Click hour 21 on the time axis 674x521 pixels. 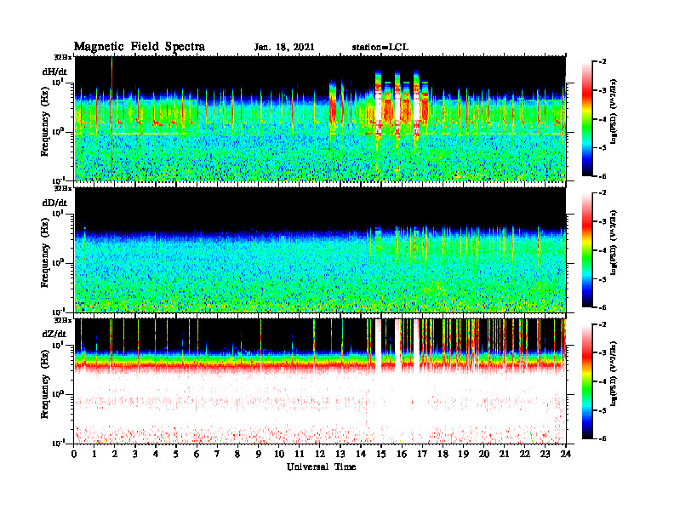[504, 454]
